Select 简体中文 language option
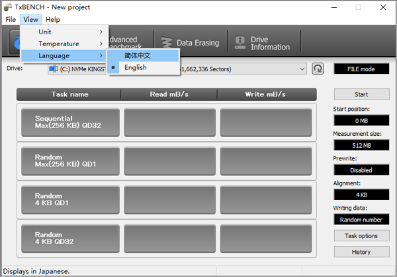The image size is (397, 277). pos(138,55)
